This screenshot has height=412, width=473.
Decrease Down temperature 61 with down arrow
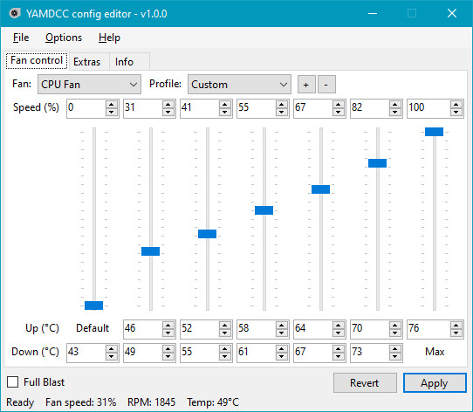[x=282, y=356]
